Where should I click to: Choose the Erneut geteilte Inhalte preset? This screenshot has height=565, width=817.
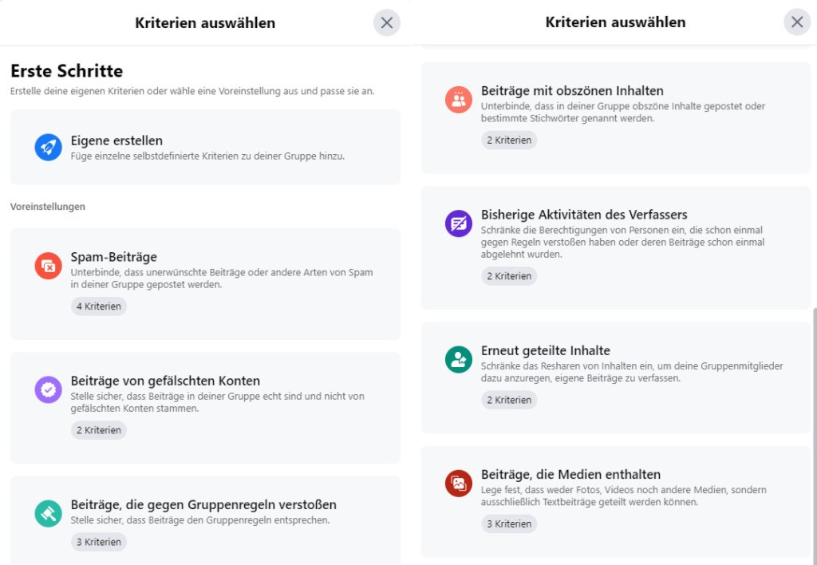546,350
